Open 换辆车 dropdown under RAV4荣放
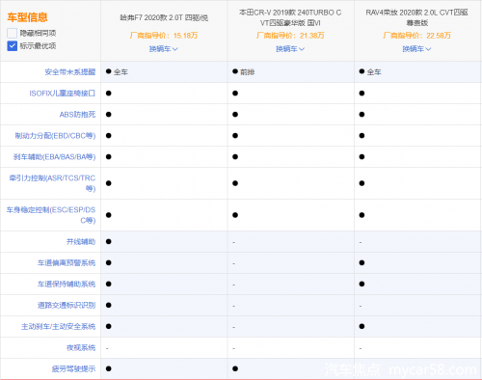 [416, 49]
